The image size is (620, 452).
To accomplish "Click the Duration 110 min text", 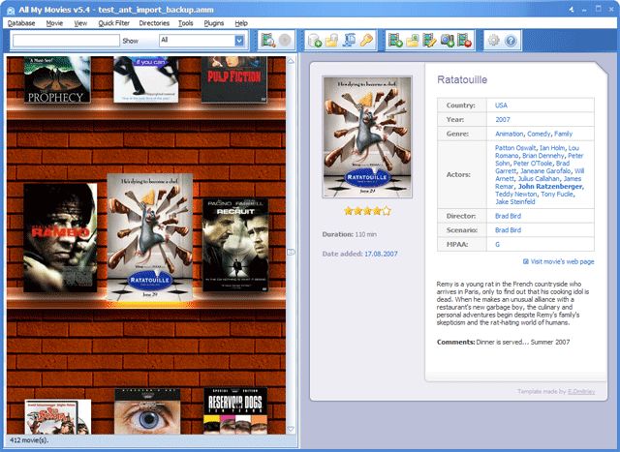I will (349, 234).
